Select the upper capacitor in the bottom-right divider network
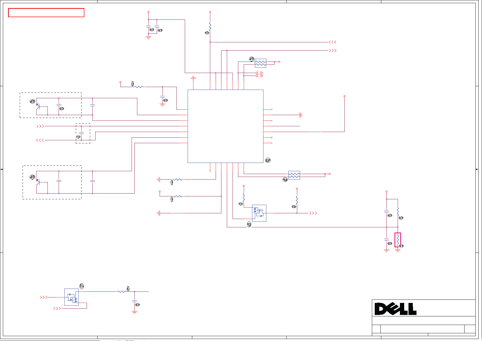 click(386, 211)
